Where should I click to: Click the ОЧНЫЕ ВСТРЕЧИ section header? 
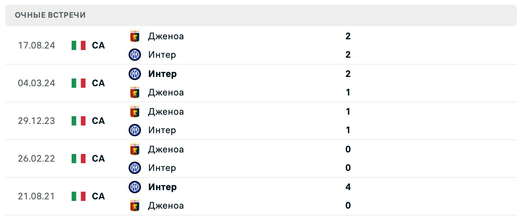tap(49, 15)
